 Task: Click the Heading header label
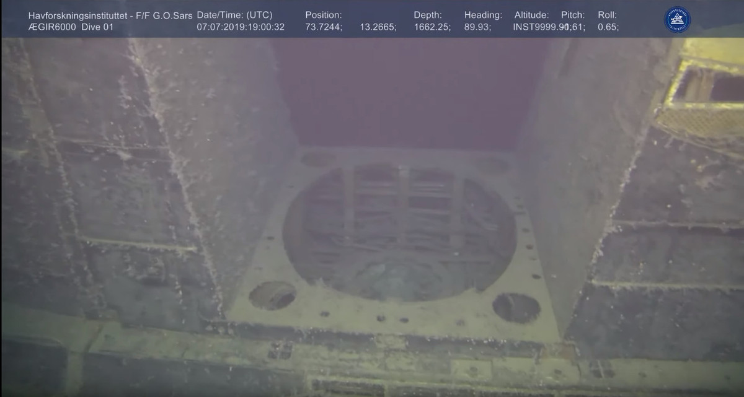[x=483, y=14]
